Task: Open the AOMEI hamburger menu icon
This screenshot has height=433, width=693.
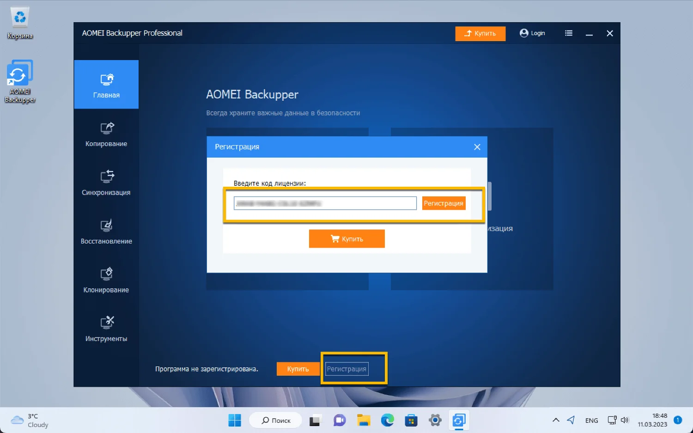Action: point(569,33)
